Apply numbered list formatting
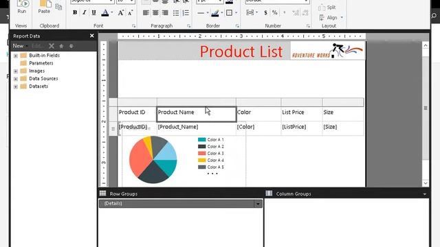This screenshot has height=247, width=440. [186, 13]
